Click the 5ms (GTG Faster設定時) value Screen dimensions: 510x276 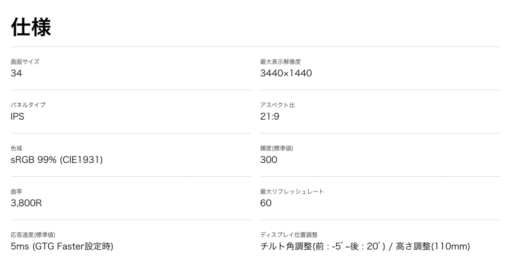[62, 247]
